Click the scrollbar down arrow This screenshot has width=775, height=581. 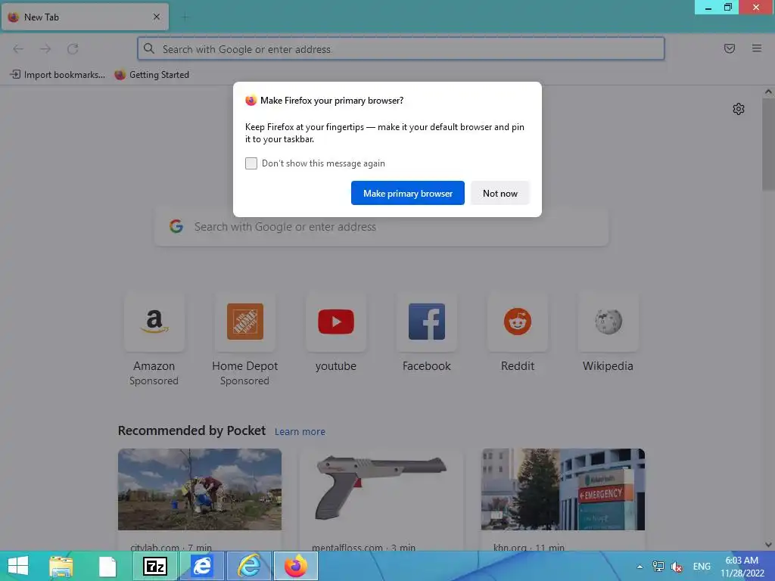768,545
